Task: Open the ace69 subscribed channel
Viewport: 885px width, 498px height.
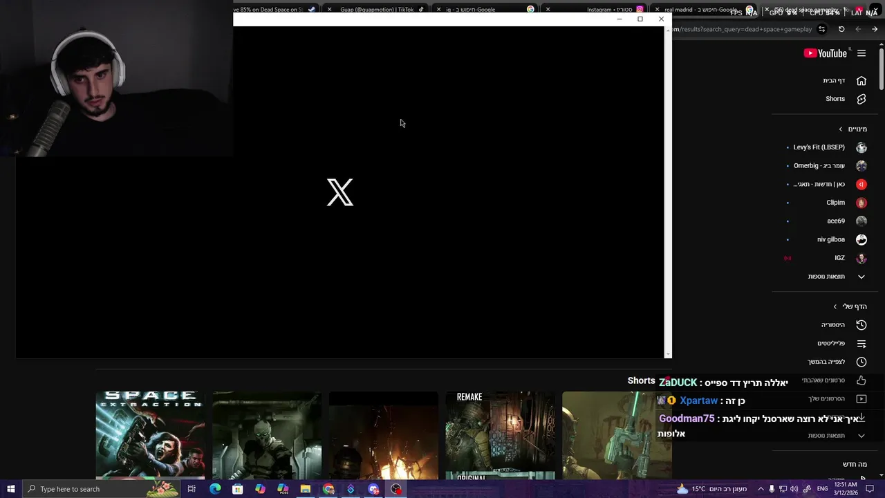Action: 836,221
